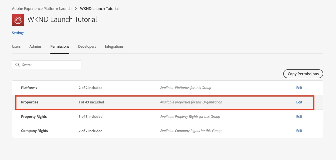This screenshot has width=336, height=160.
Task: Click the Platforms row label
Action: (x=29, y=88)
